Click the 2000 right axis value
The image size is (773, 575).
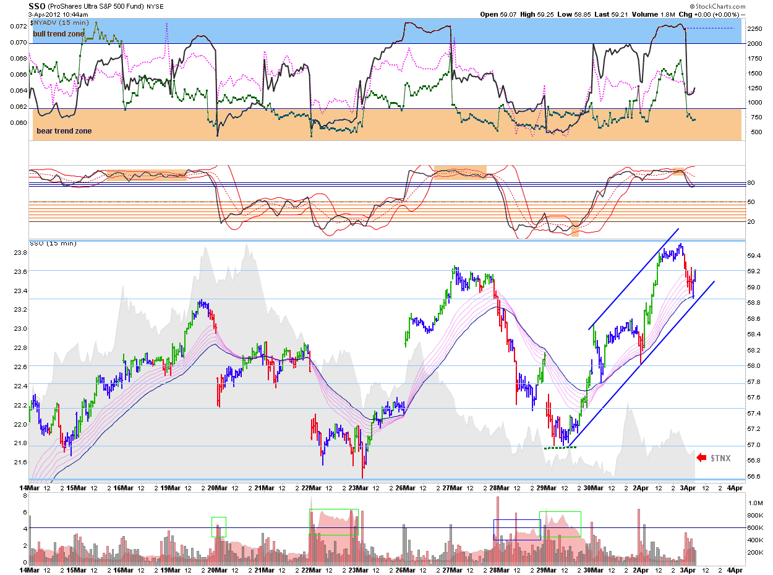pos(755,43)
